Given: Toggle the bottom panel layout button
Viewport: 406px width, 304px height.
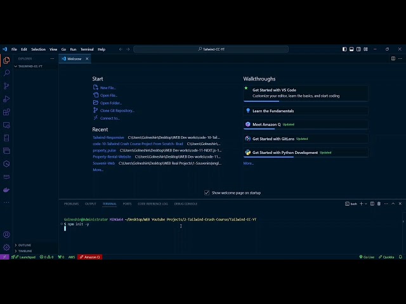Looking at the screenshot, I should pyautogui.click(x=352, y=49).
